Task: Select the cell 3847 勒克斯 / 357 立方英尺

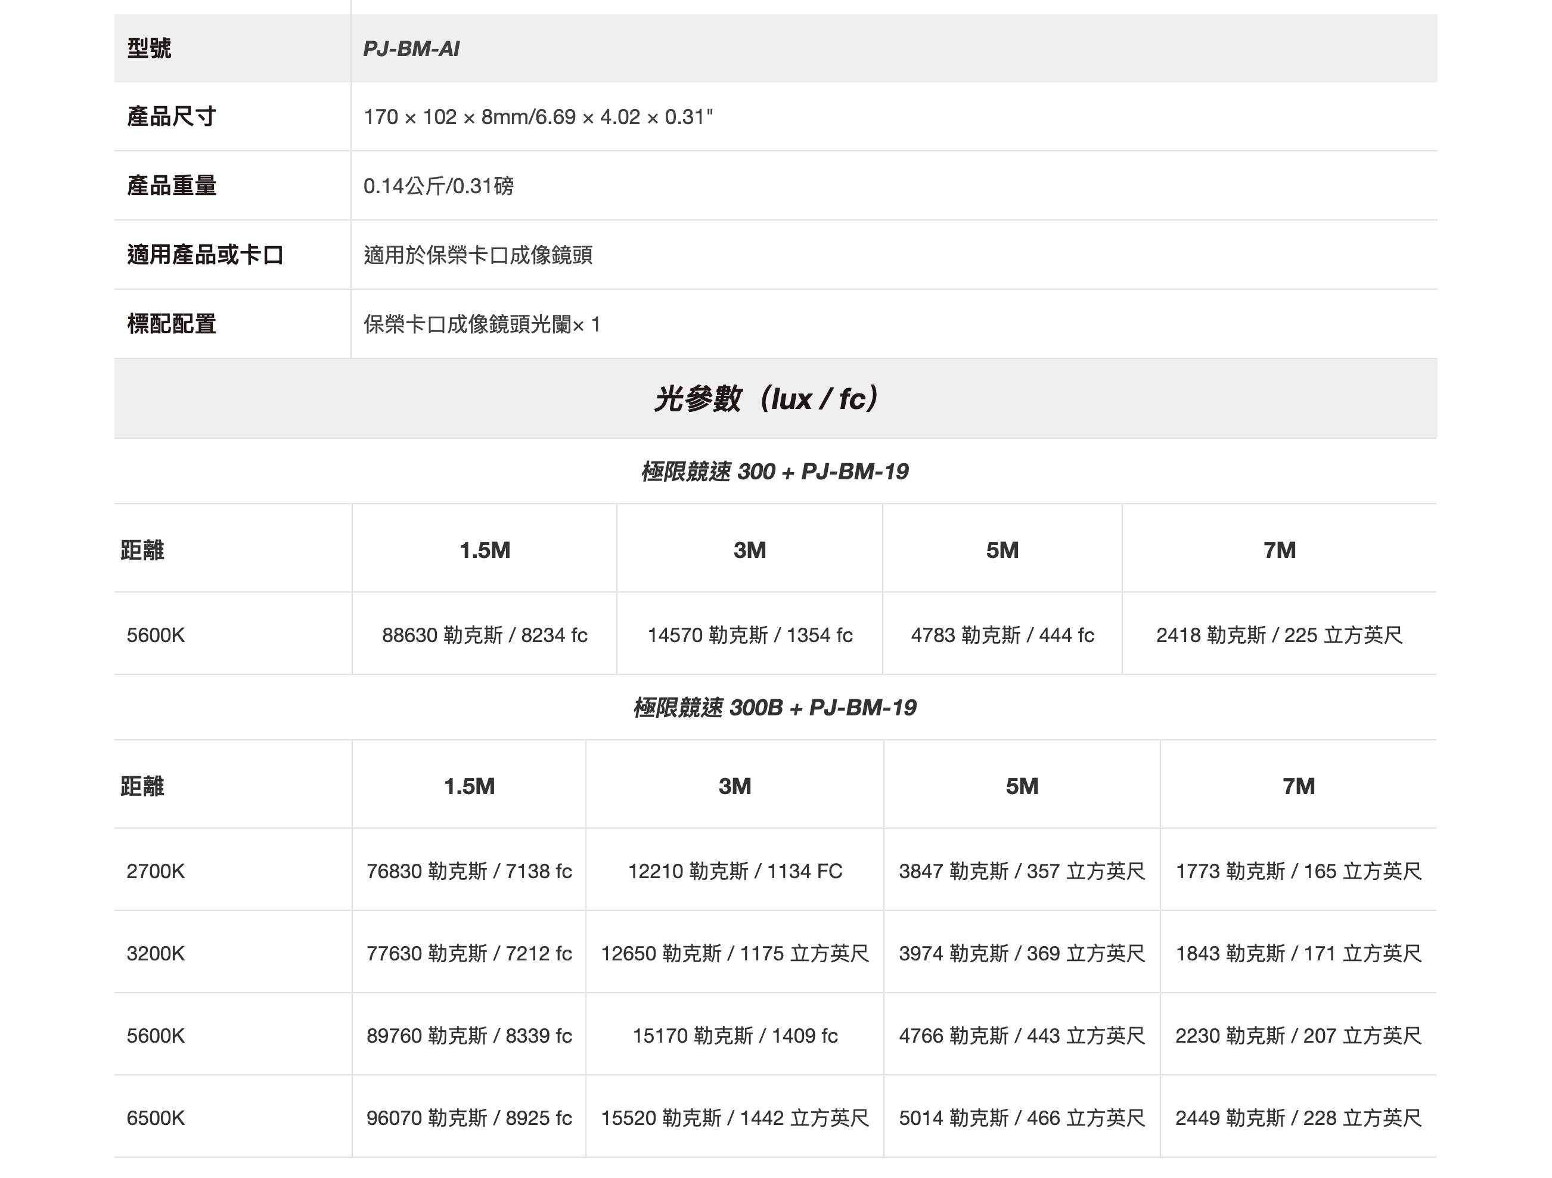Action: pos(1022,872)
